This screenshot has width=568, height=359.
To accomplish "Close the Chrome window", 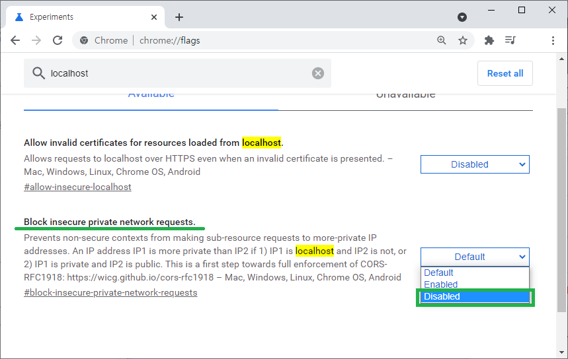I will click(552, 10).
